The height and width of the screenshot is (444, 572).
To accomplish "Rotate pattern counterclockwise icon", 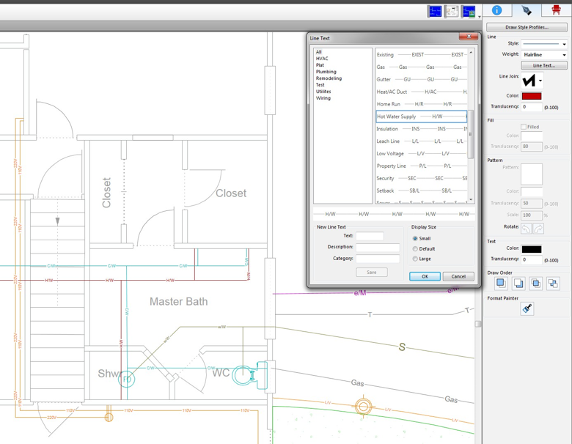I will pos(526,229).
